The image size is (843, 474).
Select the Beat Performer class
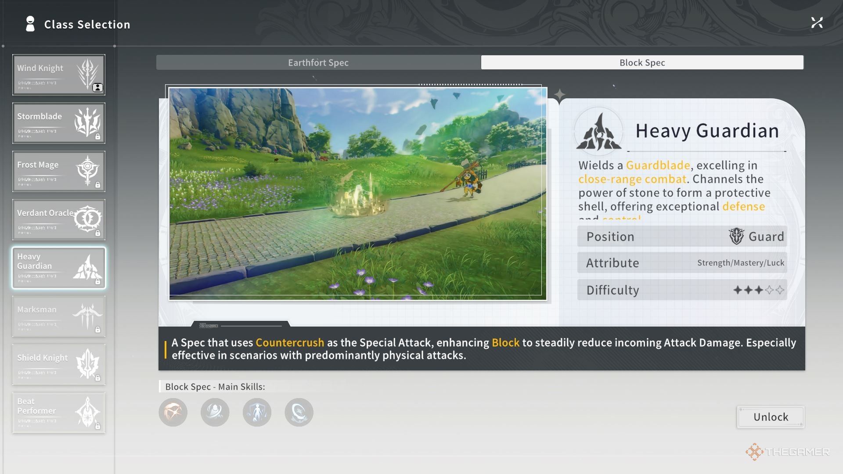(x=58, y=413)
